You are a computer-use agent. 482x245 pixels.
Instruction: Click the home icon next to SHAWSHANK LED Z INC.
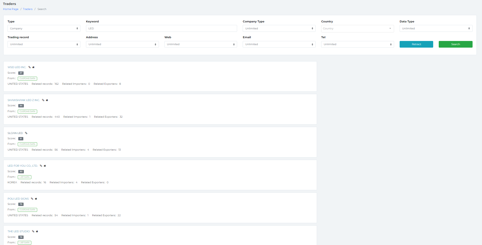click(x=47, y=100)
